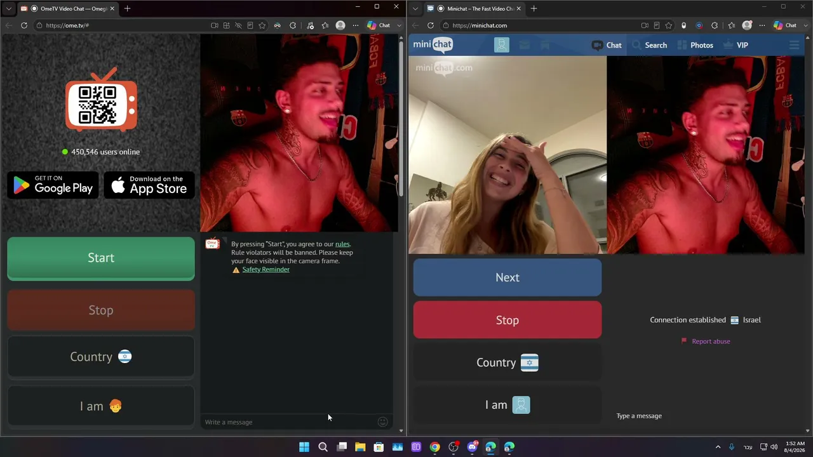Screen dimensions: 813x457
Task: Open the tab list dropdown in OmeTV window
Action: [8, 9]
